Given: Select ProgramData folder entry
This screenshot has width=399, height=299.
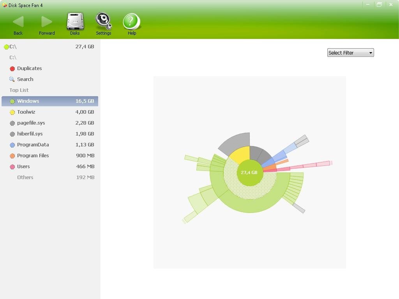Looking at the screenshot, I should 50,145.
